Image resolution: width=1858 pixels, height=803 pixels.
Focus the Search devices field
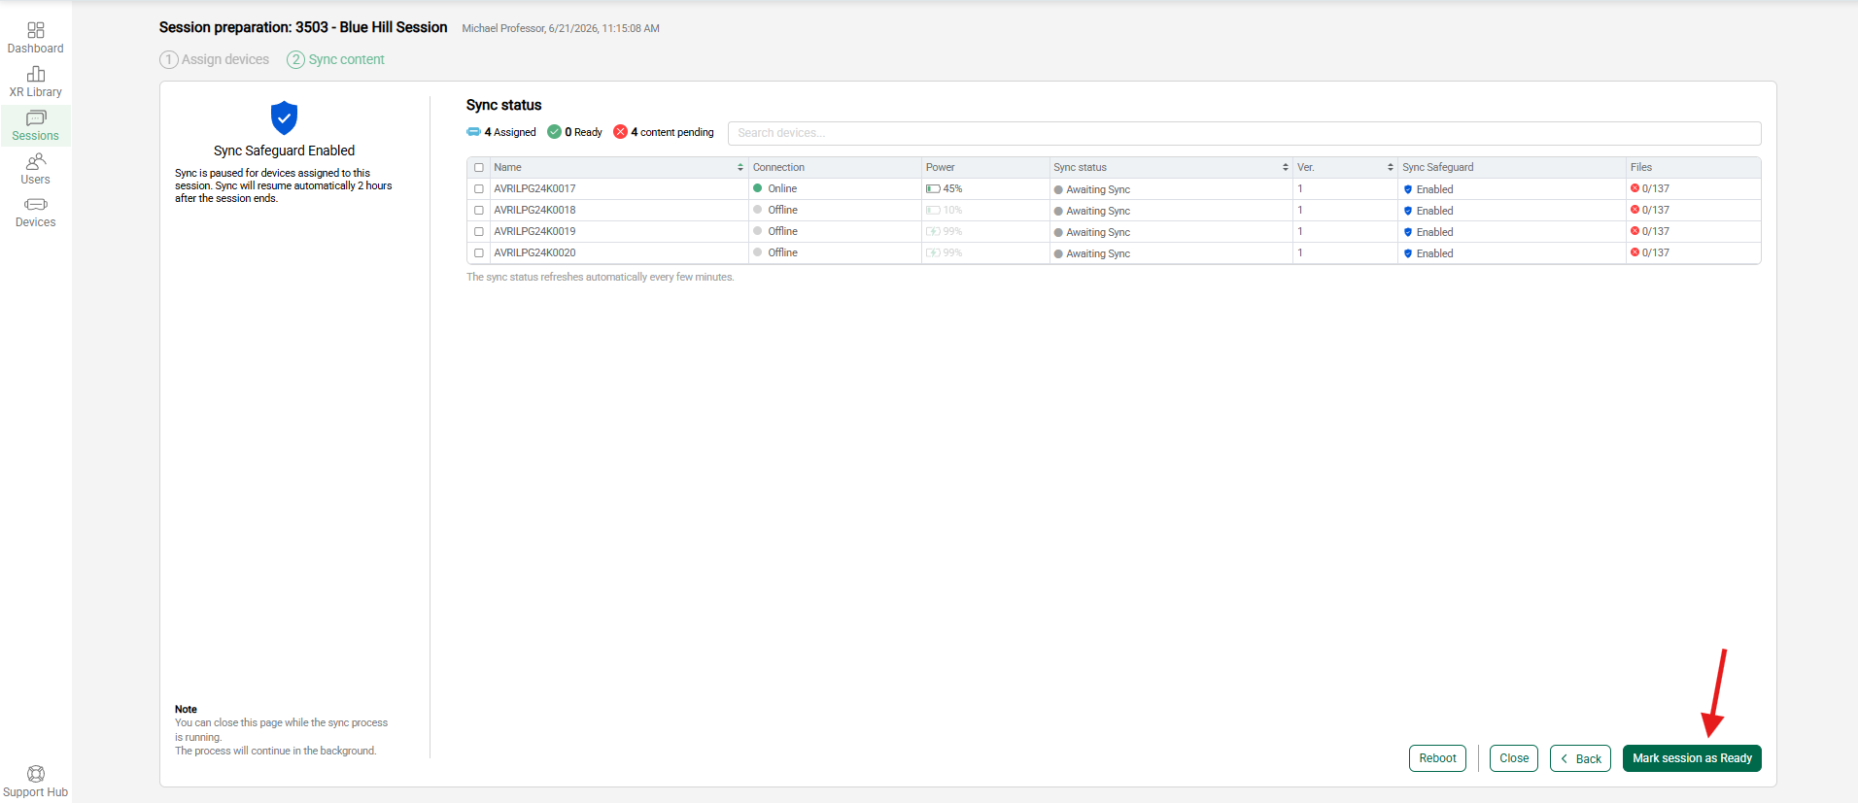(1244, 133)
